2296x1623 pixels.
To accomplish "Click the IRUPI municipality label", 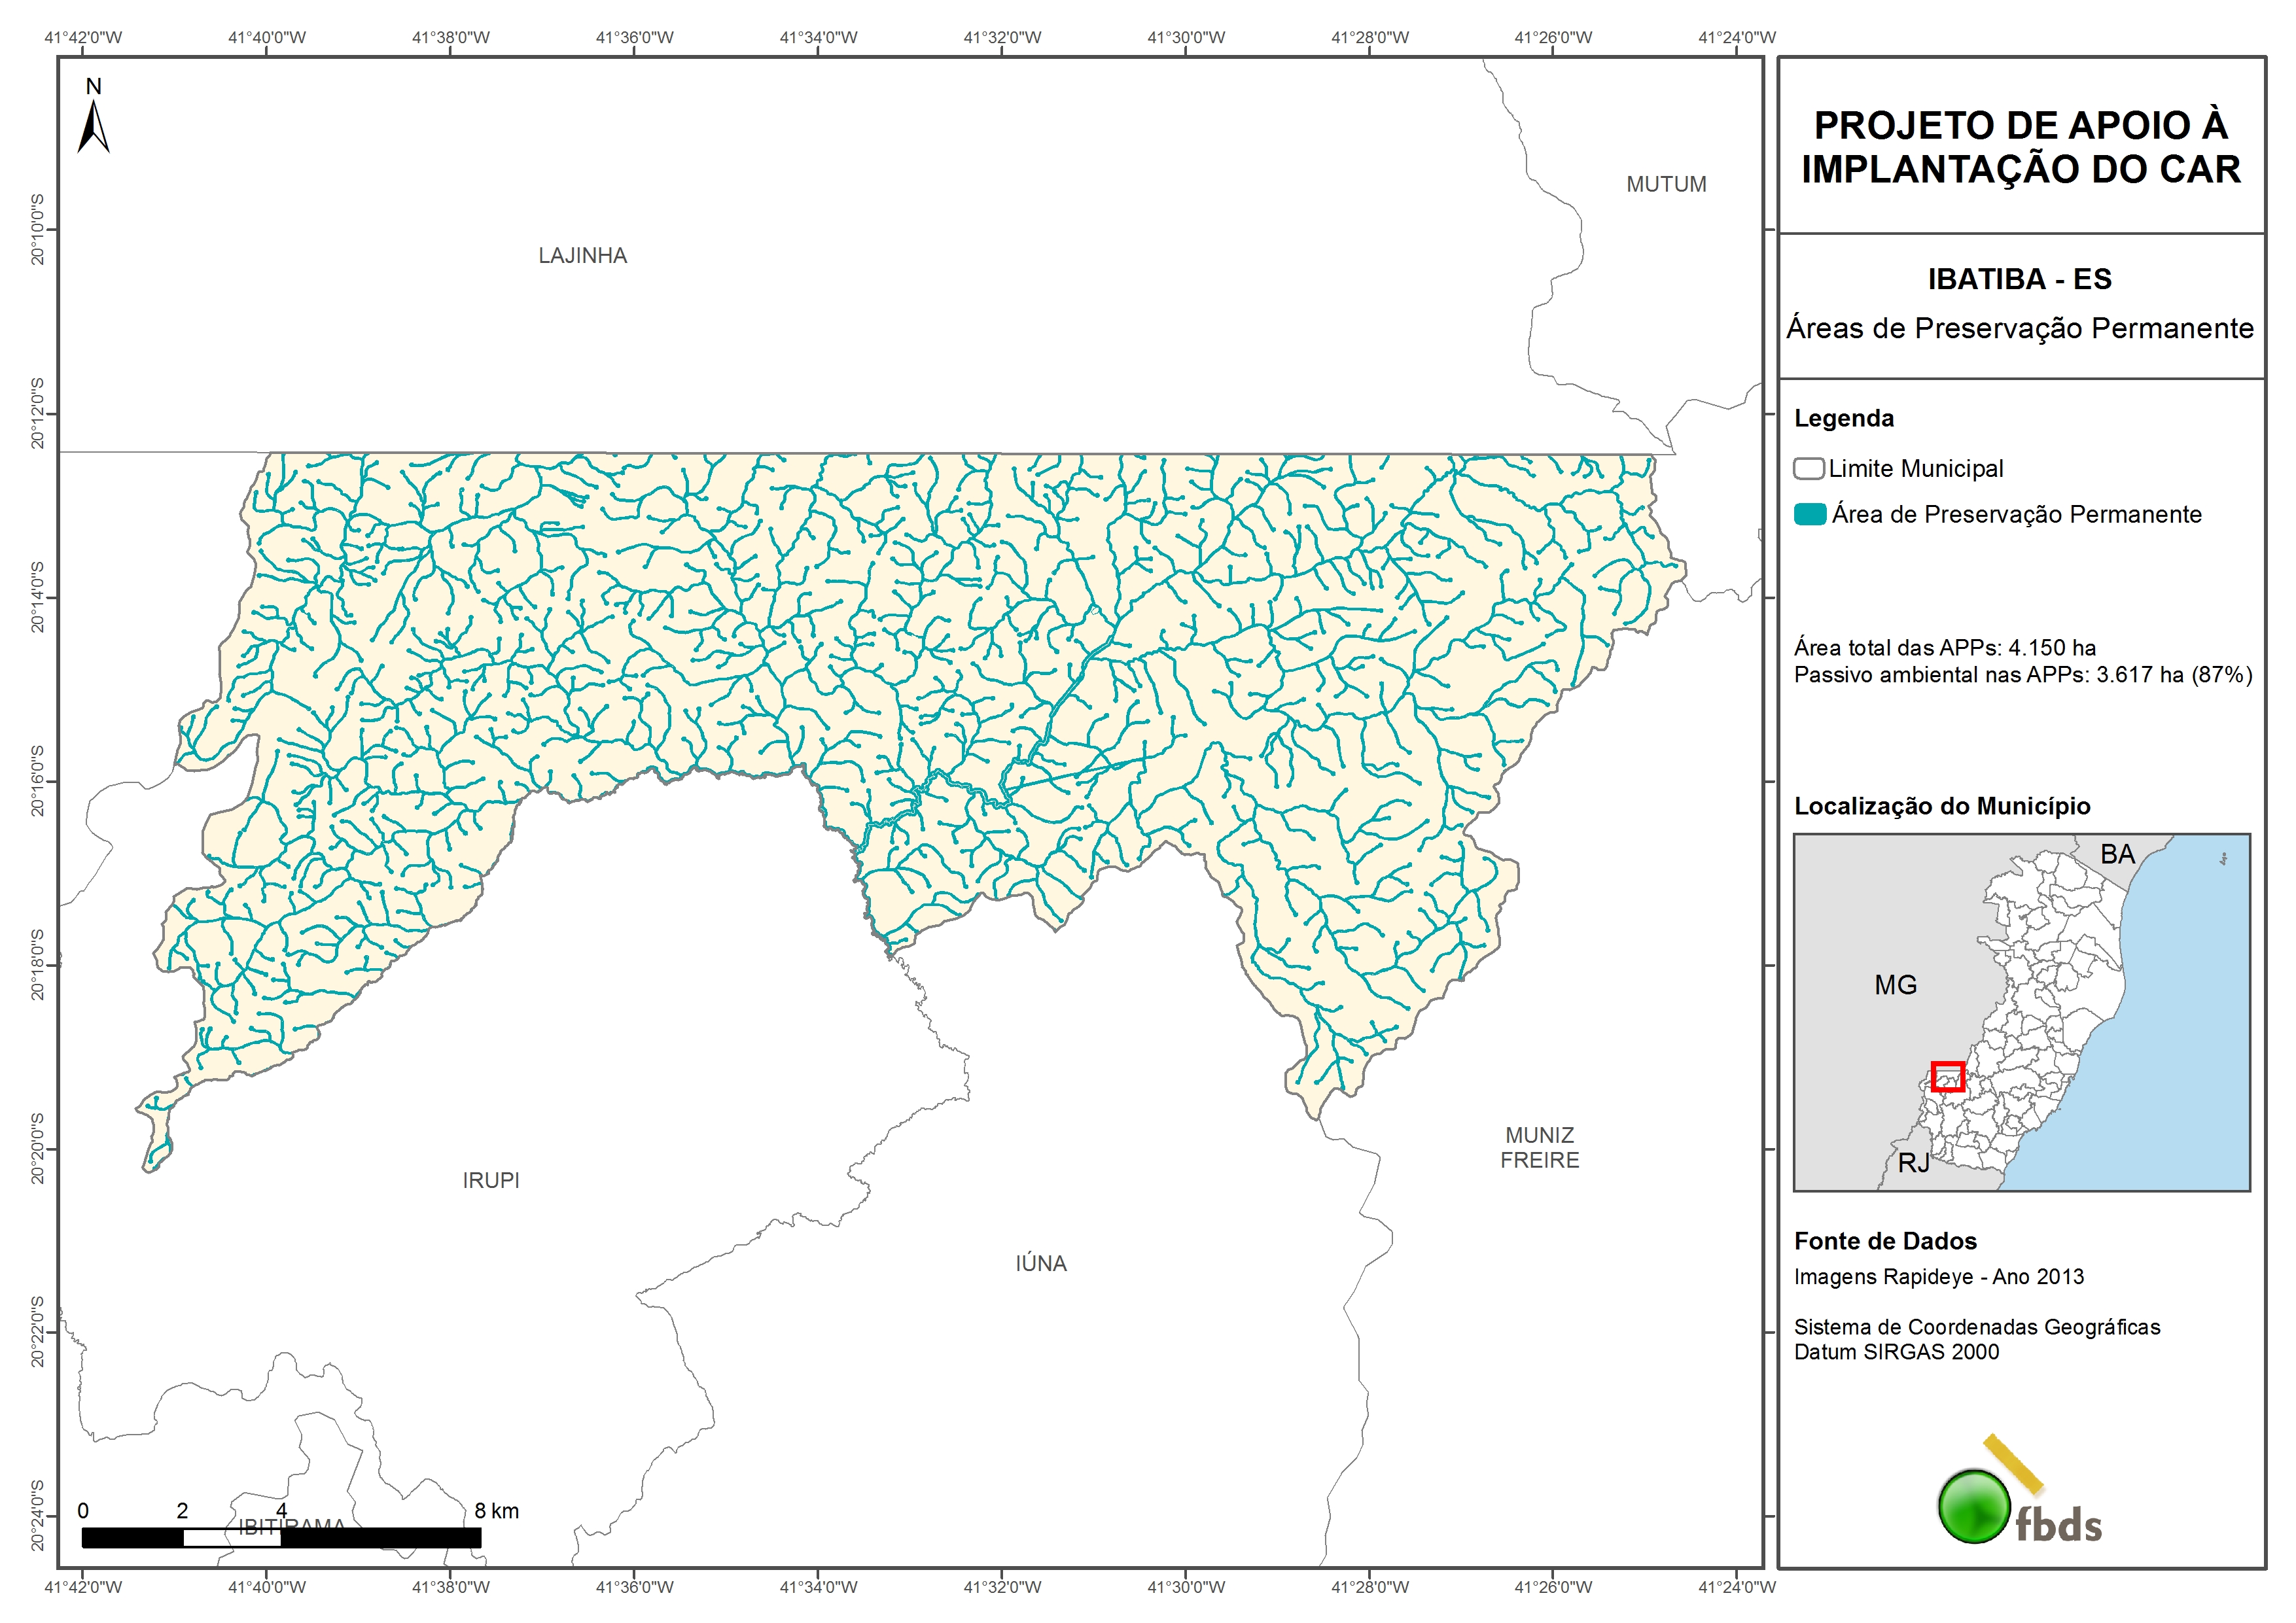I will [x=491, y=1181].
